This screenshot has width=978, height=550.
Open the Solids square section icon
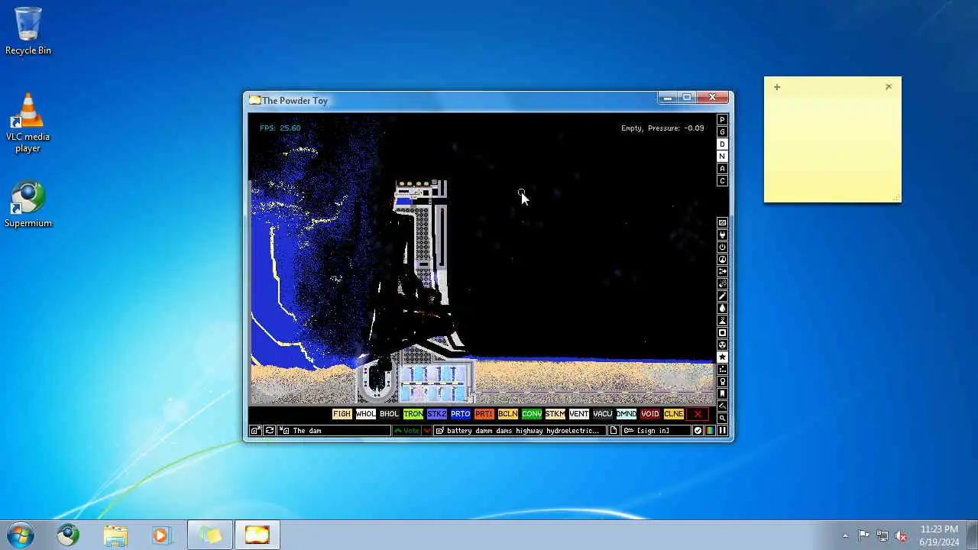click(x=722, y=333)
